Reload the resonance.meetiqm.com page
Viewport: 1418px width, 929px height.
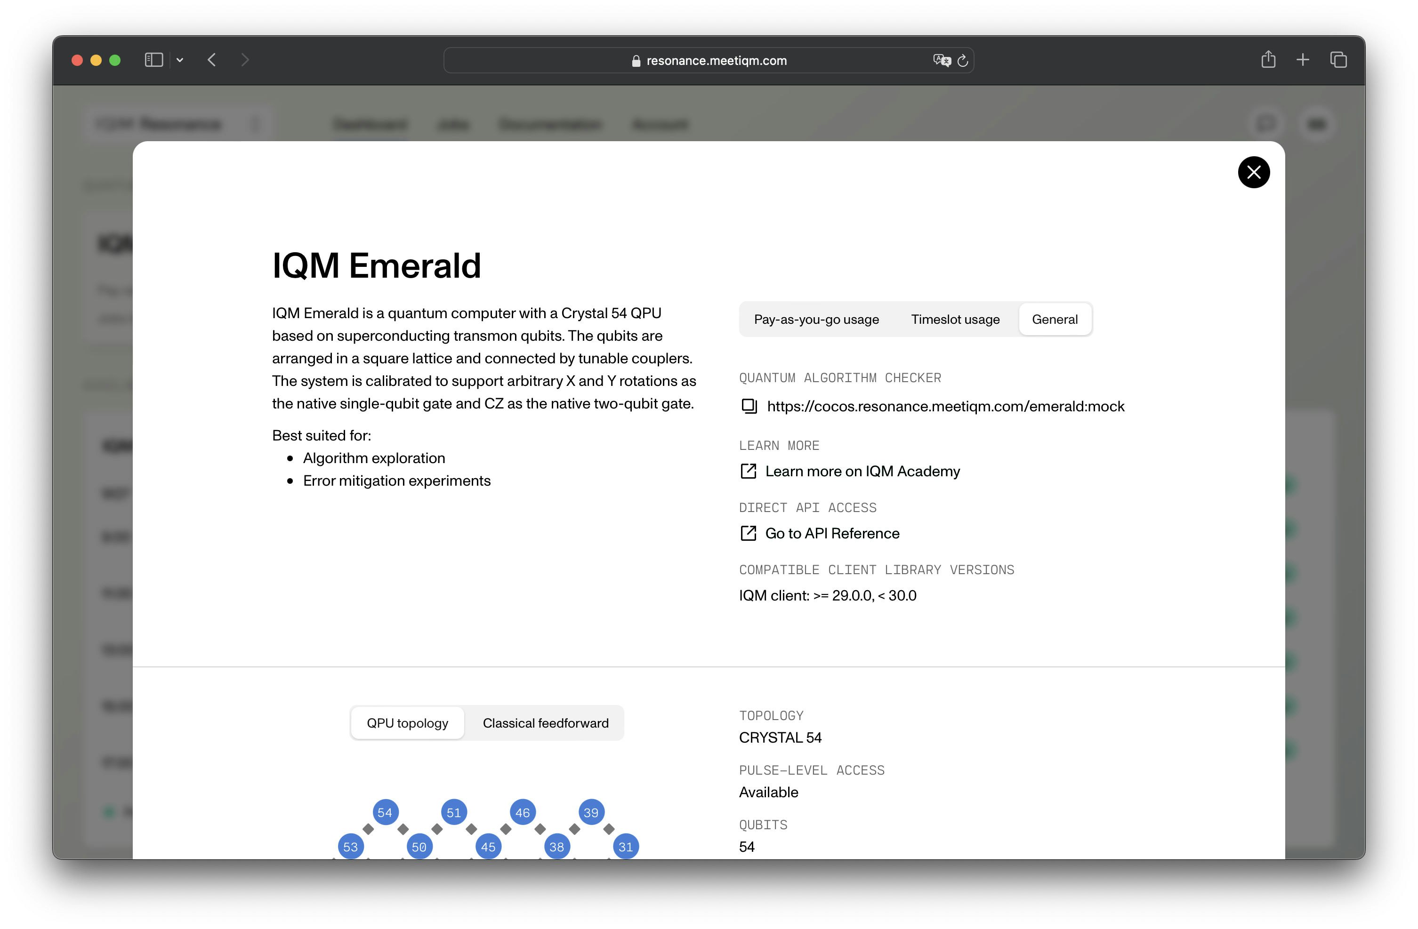(x=963, y=60)
